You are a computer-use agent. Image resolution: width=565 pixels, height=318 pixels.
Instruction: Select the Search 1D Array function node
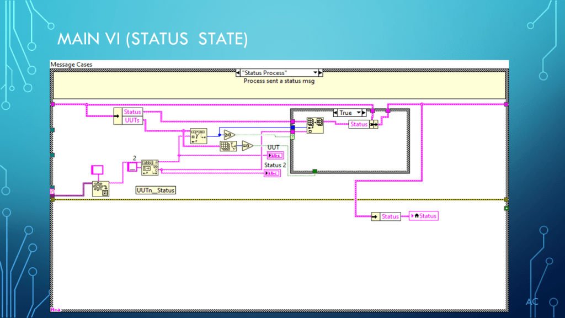(198, 136)
